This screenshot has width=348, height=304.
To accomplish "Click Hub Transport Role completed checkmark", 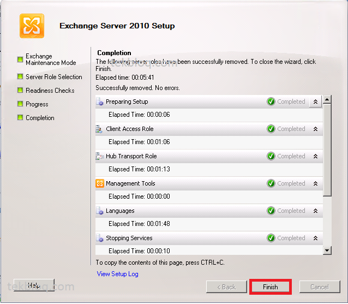I will tap(271, 156).
